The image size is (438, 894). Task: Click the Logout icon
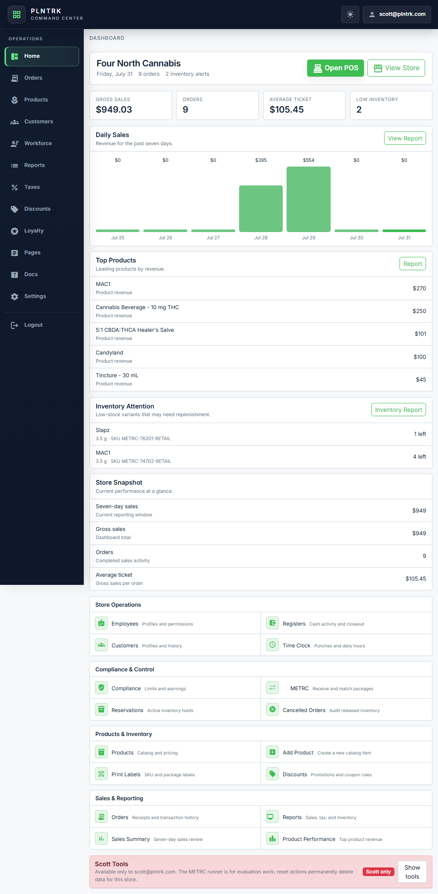[x=15, y=325]
